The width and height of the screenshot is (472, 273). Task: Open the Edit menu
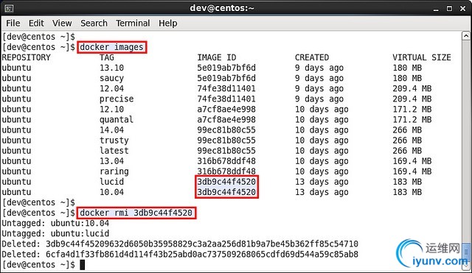36,23
